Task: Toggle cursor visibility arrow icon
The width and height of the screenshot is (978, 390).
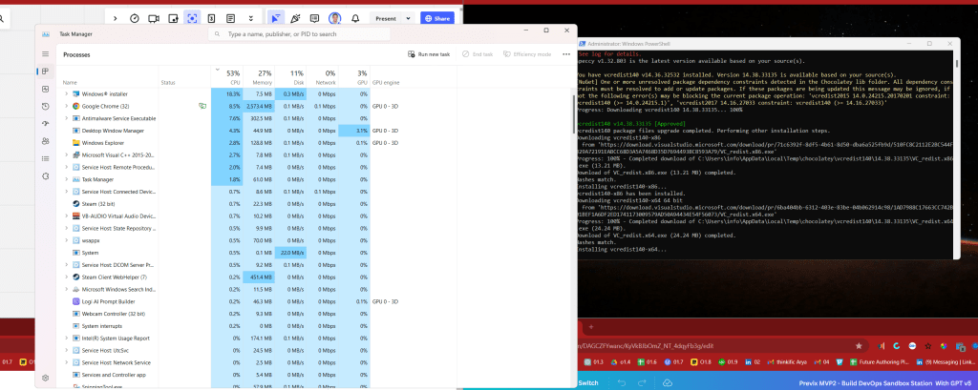Action: coord(276,19)
